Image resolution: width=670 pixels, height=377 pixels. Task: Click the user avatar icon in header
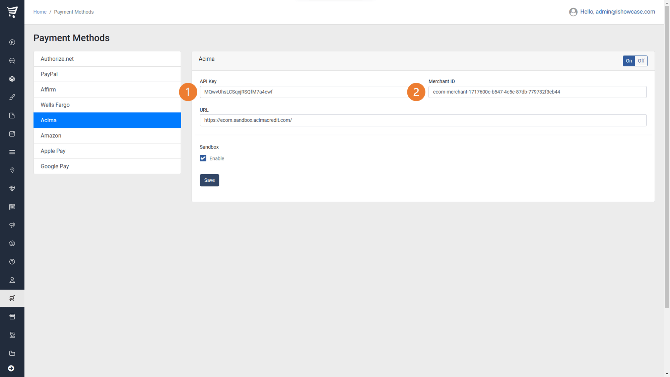pyautogui.click(x=573, y=12)
